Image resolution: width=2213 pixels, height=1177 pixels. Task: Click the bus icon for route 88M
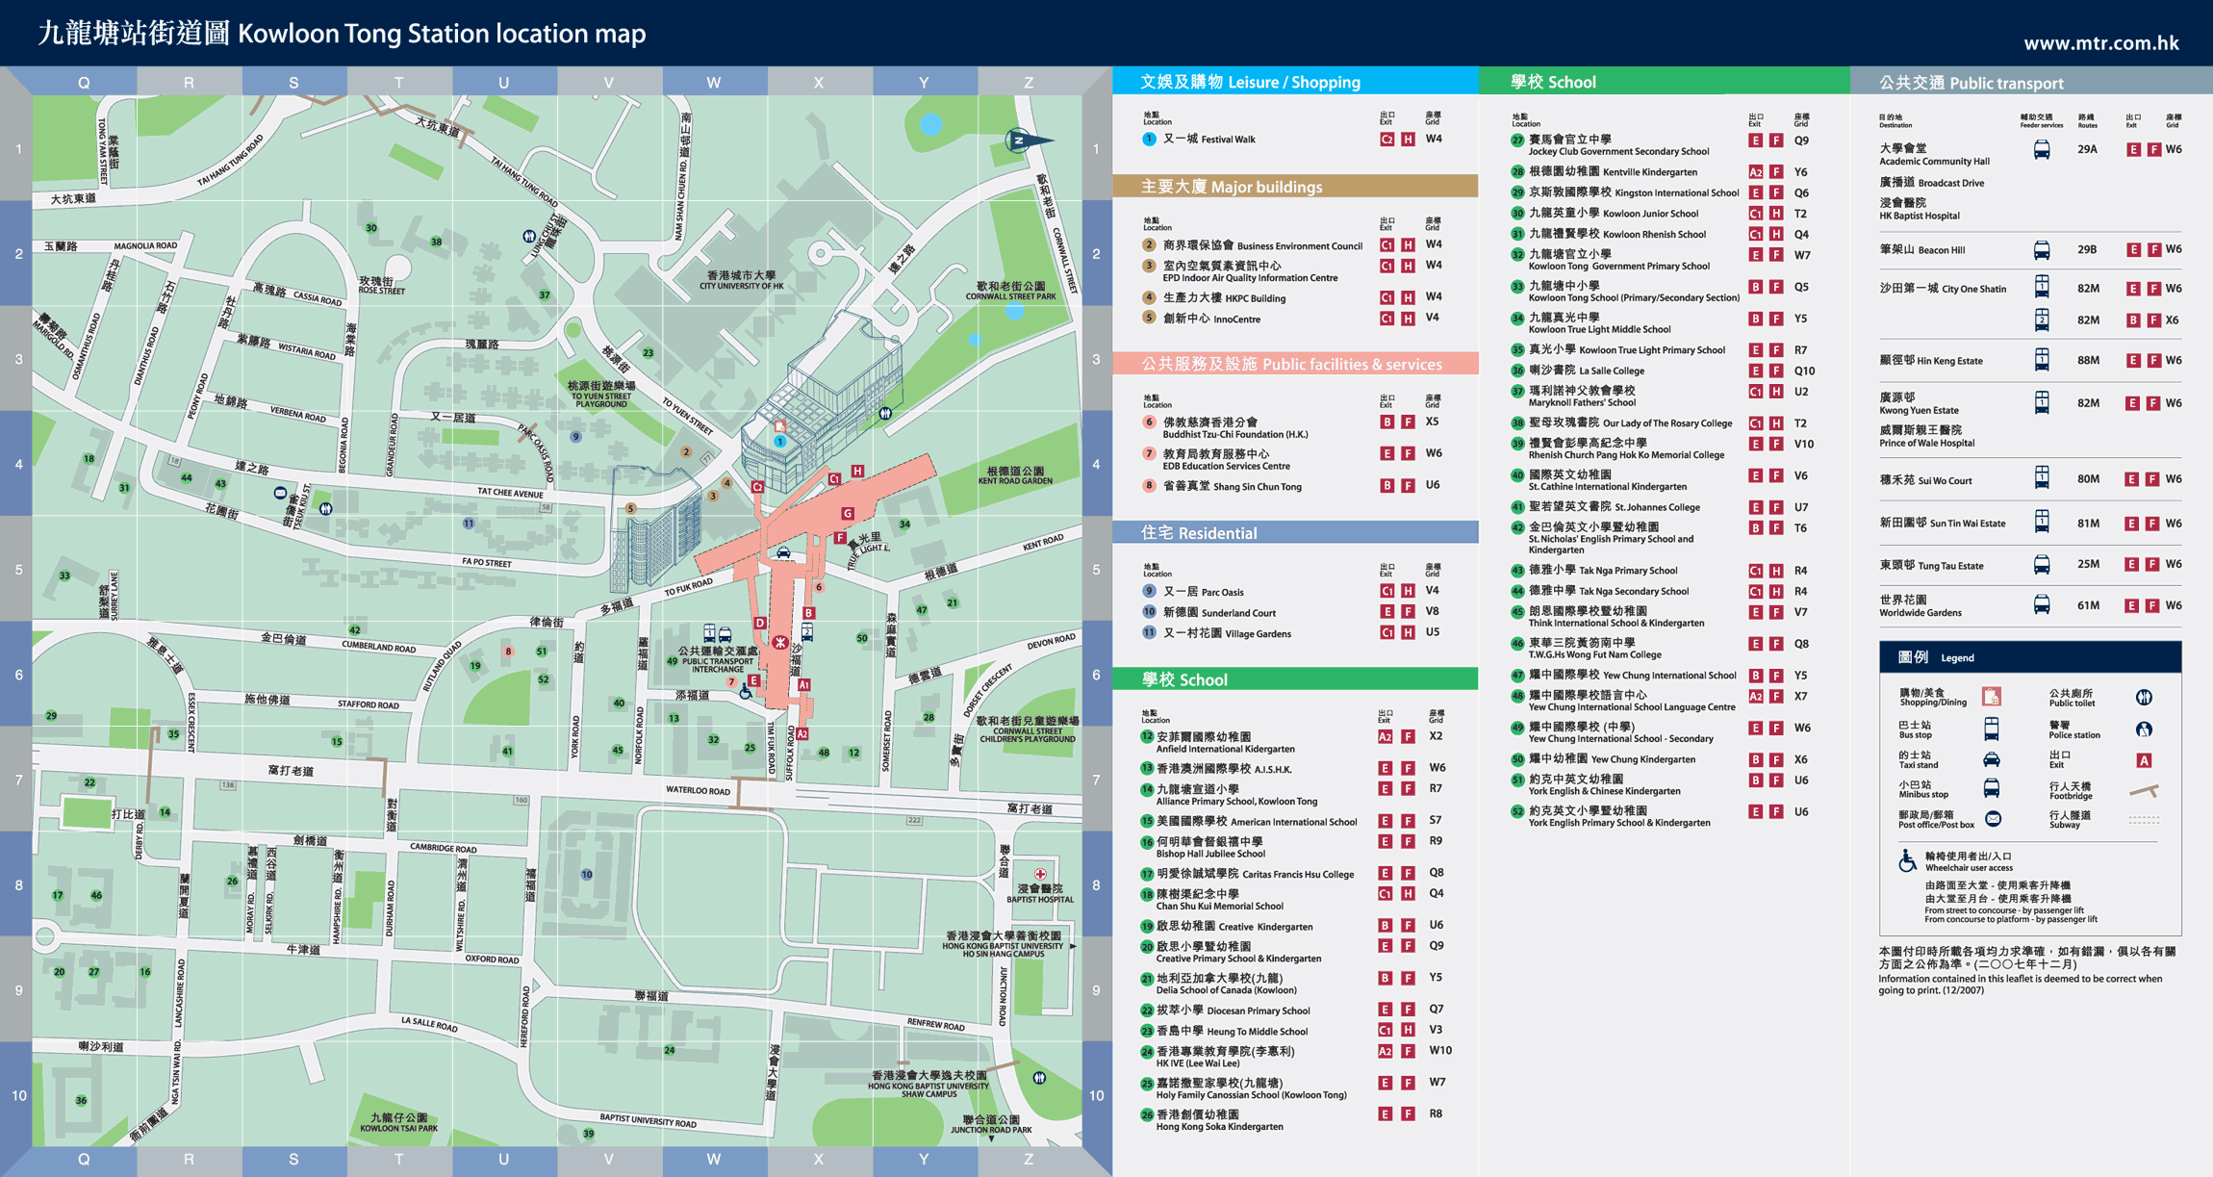pos(2041,360)
